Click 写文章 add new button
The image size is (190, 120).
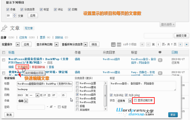(x=29, y=28)
